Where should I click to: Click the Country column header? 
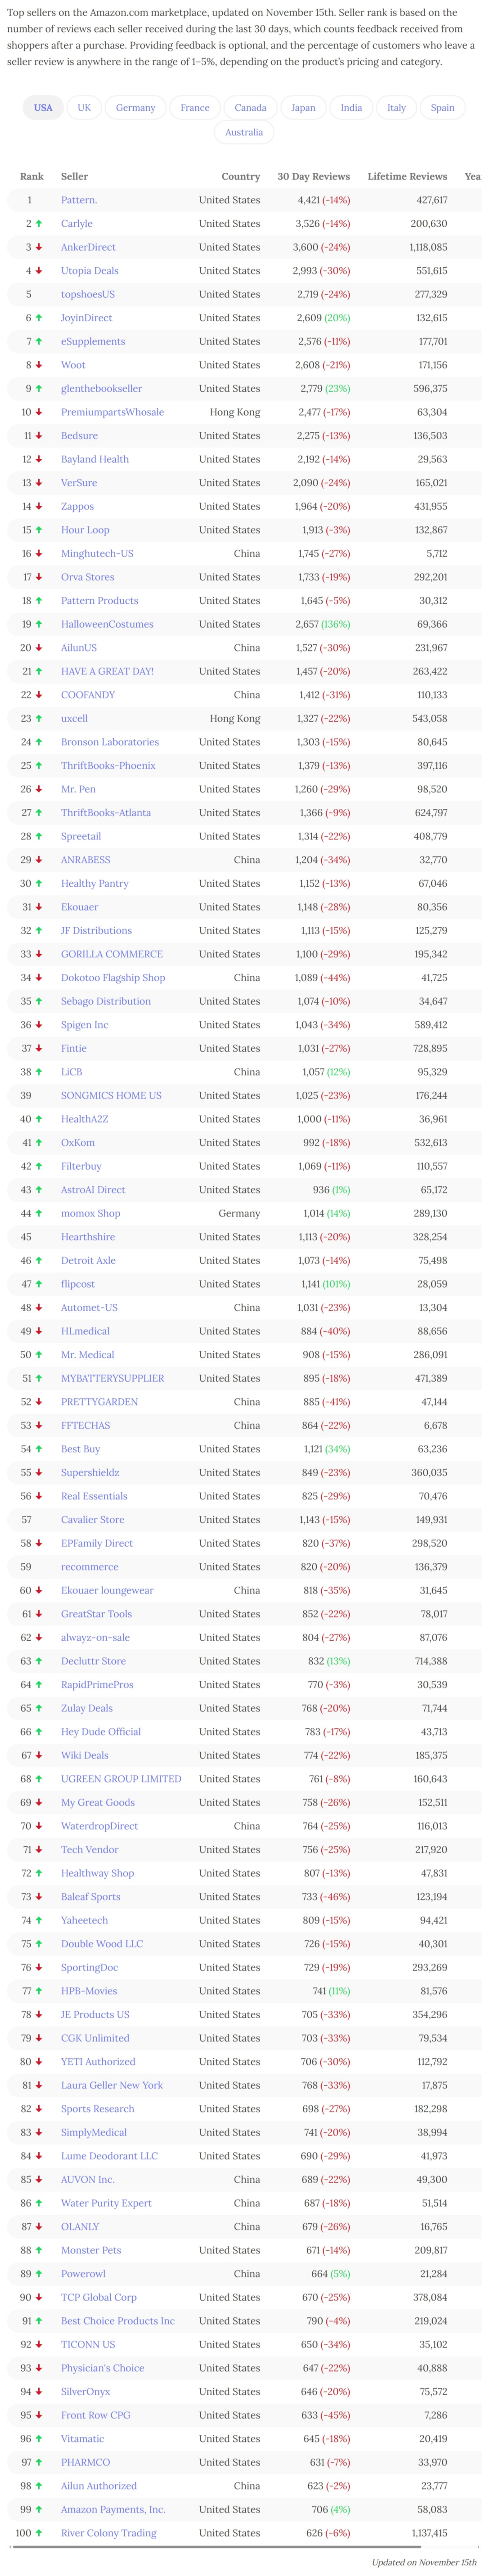pyautogui.click(x=241, y=176)
